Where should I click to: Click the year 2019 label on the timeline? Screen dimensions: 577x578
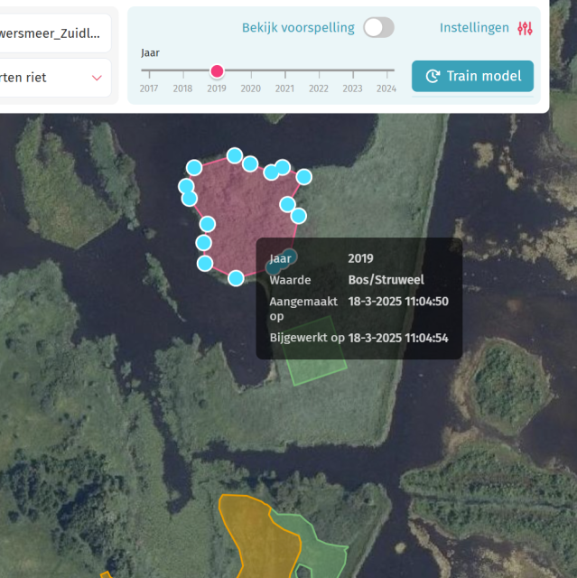tap(217, 89)
